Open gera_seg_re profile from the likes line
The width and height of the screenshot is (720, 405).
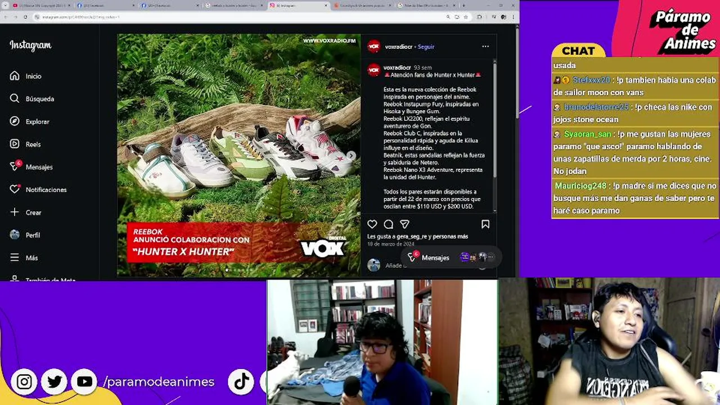[x=412, y=236]
